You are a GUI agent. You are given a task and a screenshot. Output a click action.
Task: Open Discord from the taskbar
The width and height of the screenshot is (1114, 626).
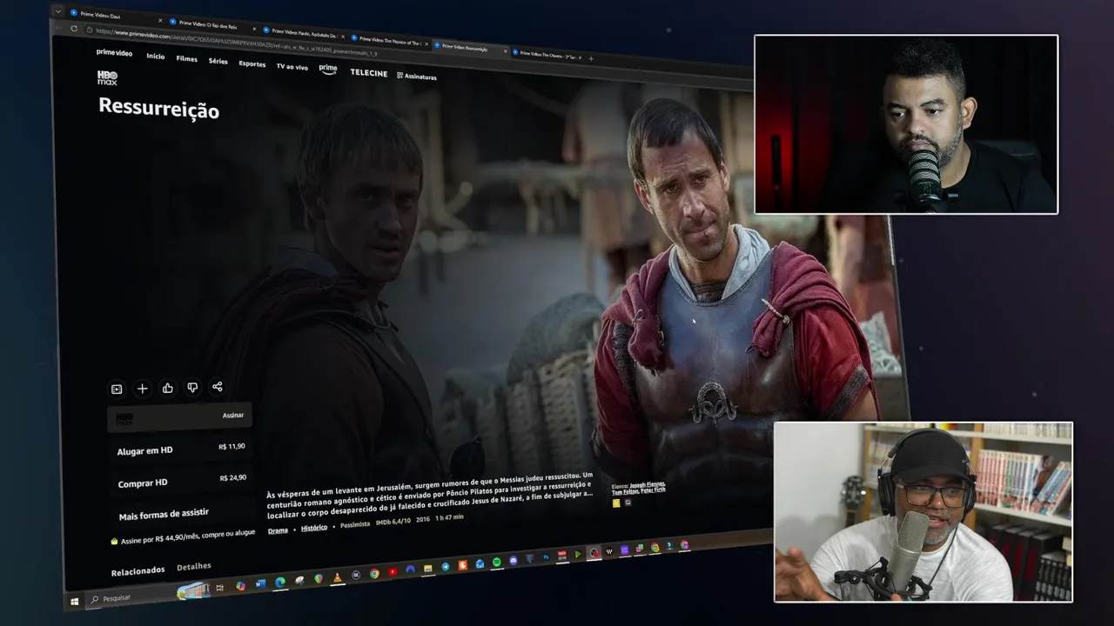[513, 560]
